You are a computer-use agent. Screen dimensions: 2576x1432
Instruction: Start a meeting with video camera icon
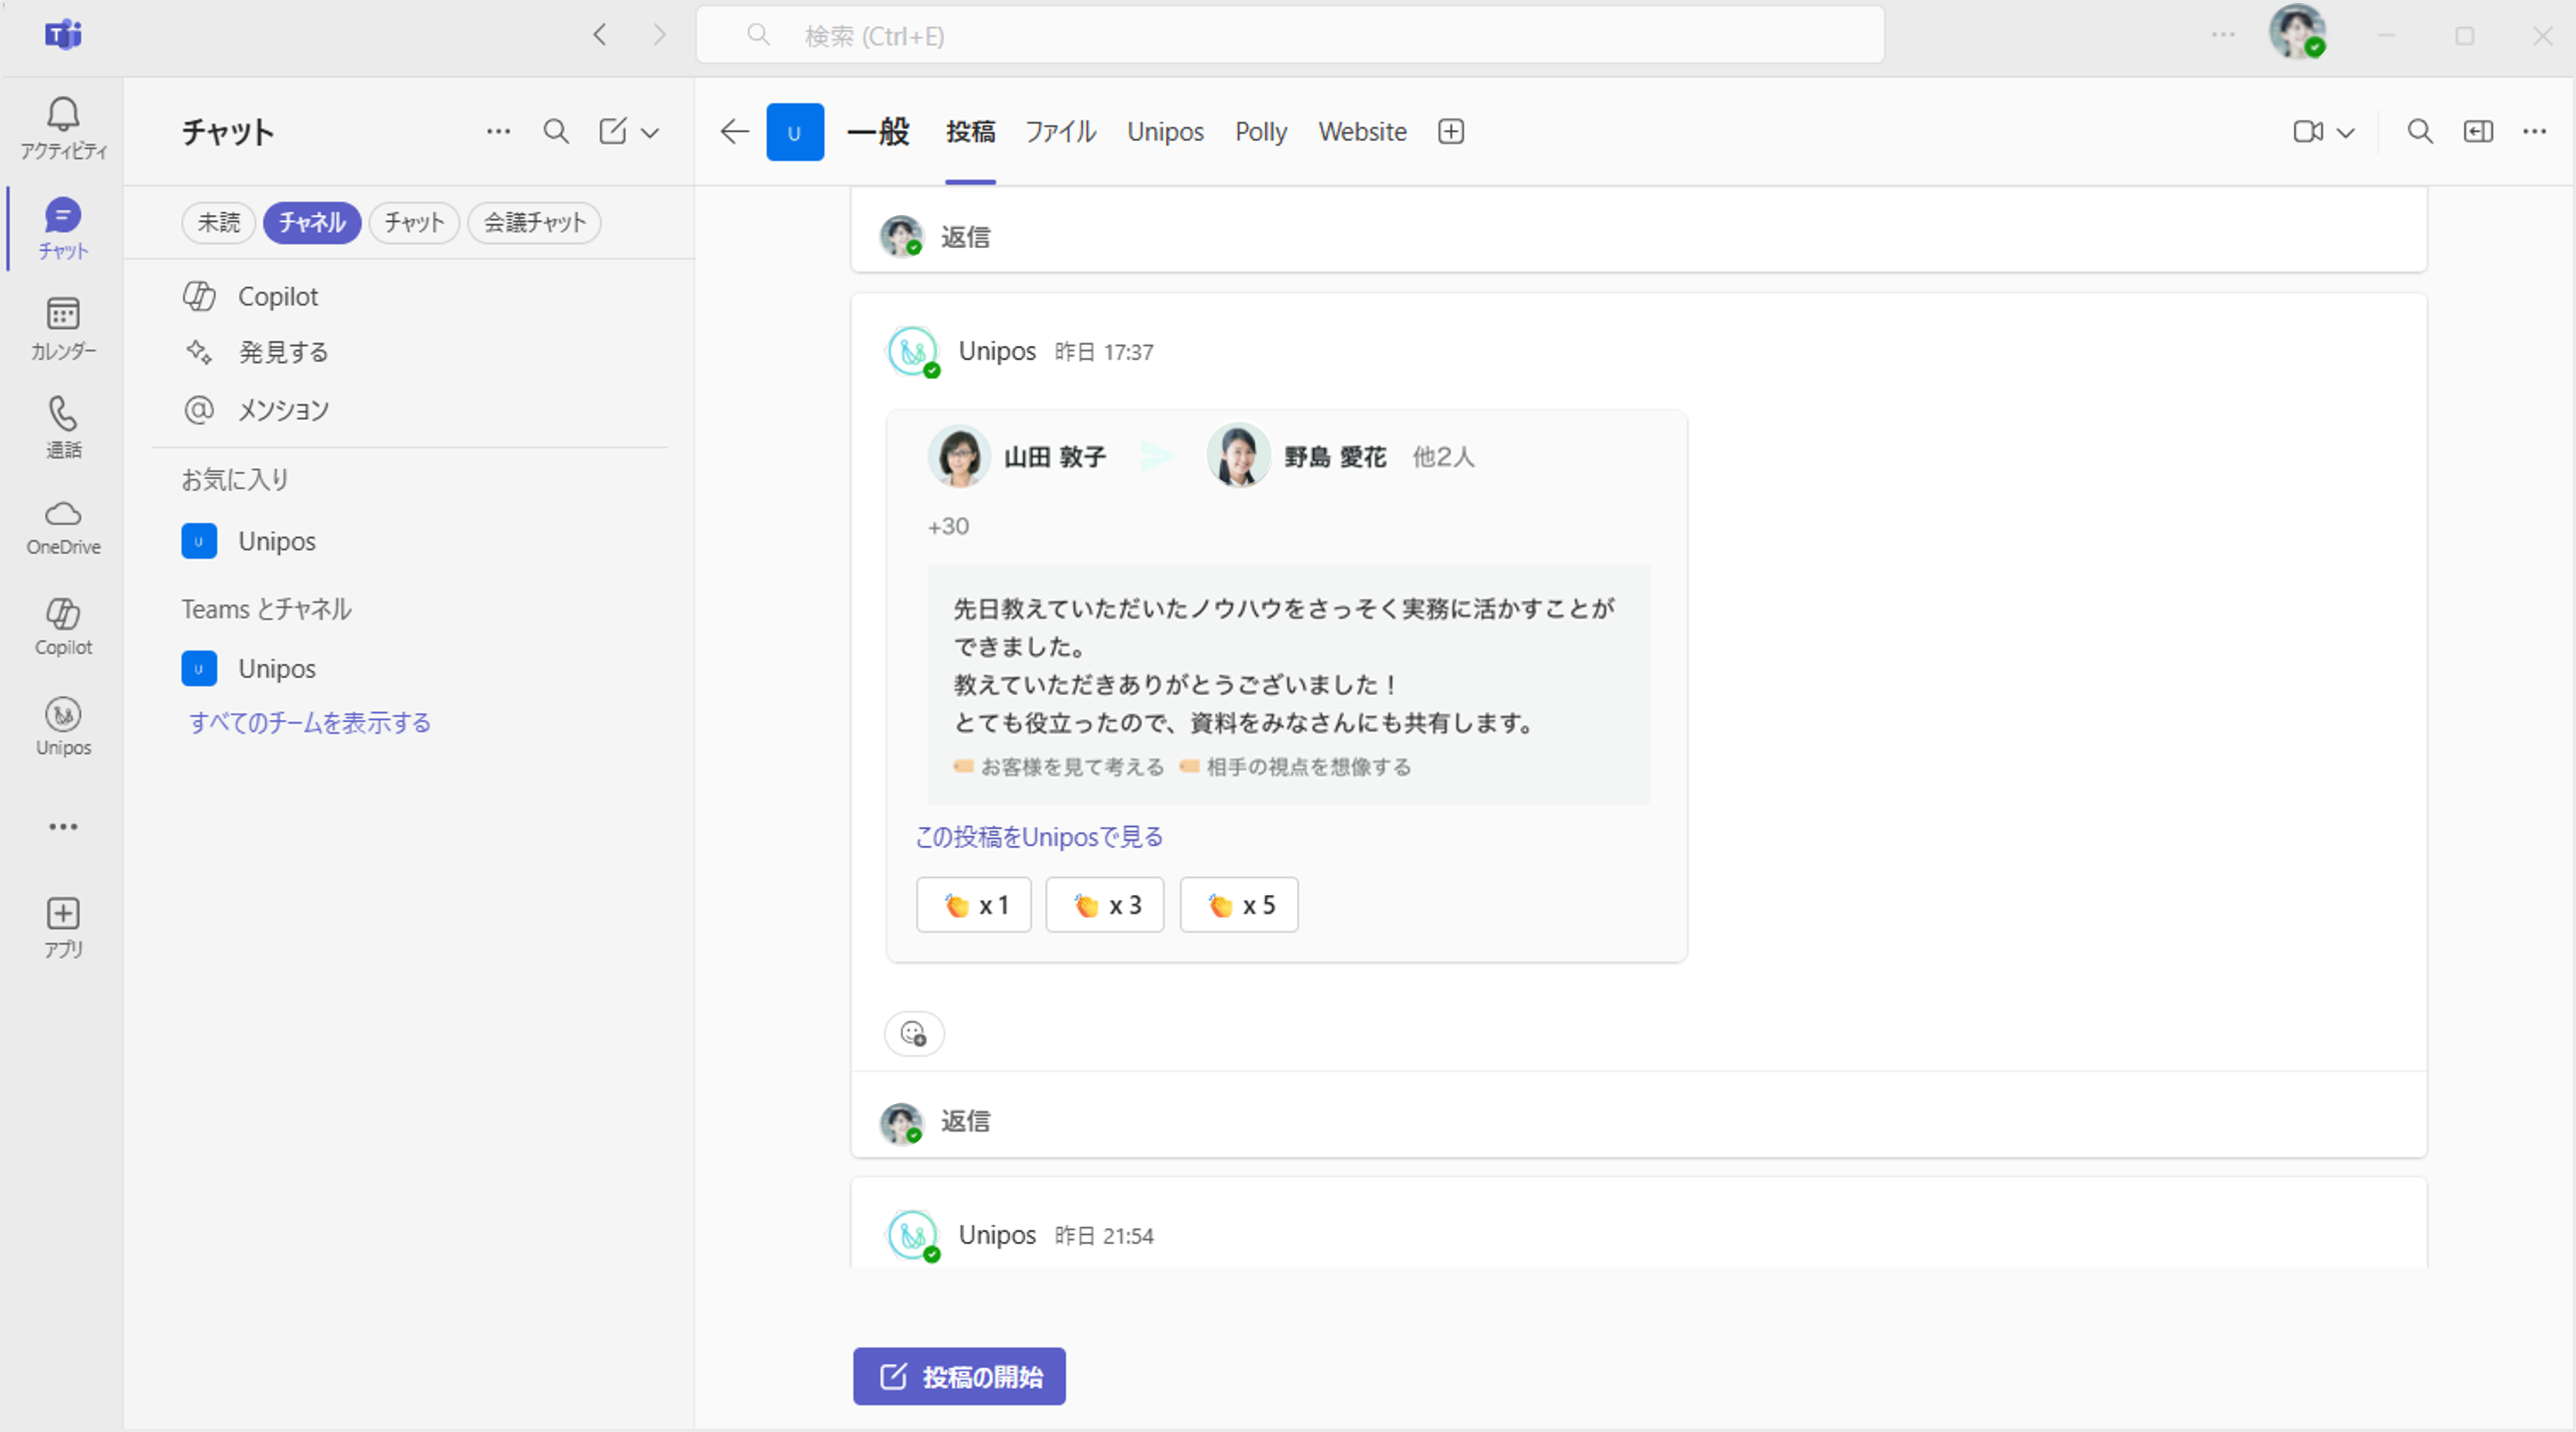point(2308,131)
